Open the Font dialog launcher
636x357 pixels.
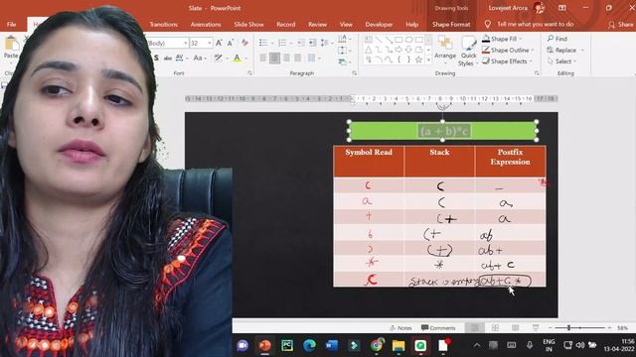pyautogui.click(x=249, y=73)
